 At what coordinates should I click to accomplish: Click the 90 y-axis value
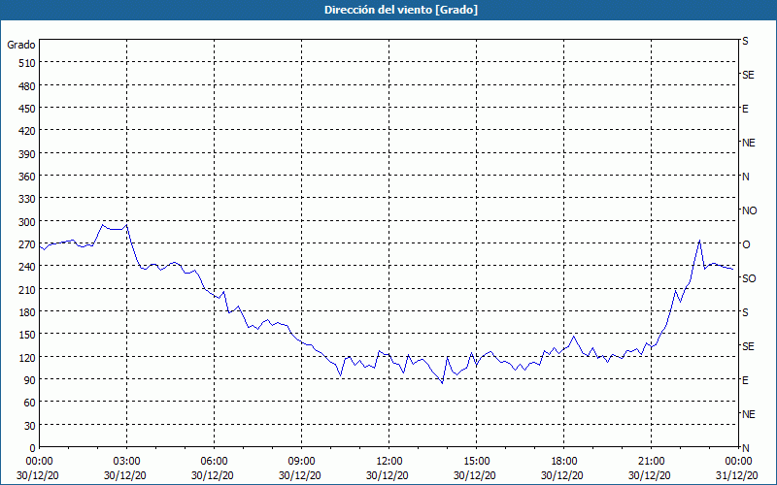30,380
